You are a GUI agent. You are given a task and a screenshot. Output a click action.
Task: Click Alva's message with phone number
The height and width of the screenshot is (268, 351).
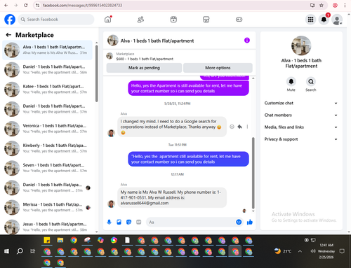[172, 197]
